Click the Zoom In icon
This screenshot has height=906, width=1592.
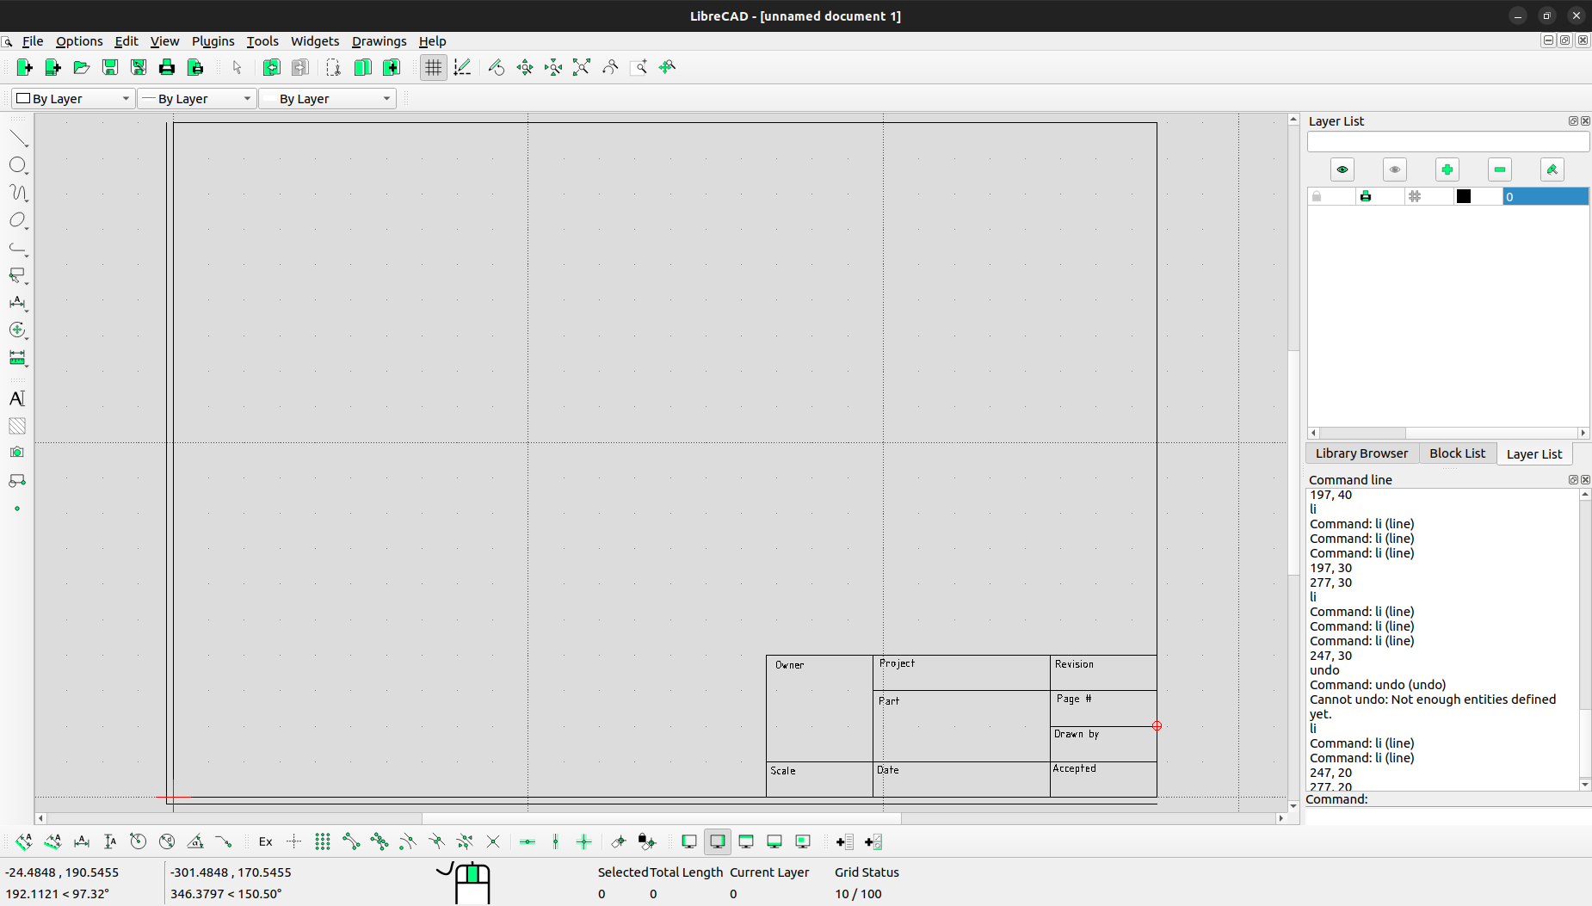coord(525,67)
